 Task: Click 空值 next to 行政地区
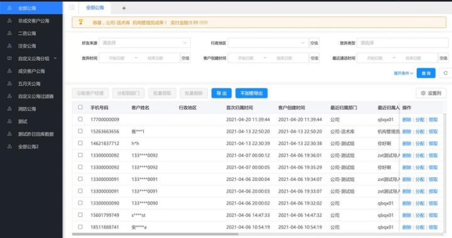(314, 43)
